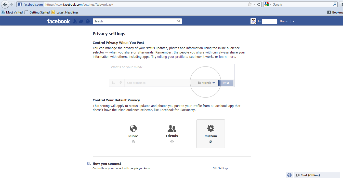343x178 pixels.
Task: Click Home in the Facebook navigation
Action: coord(284,21)
